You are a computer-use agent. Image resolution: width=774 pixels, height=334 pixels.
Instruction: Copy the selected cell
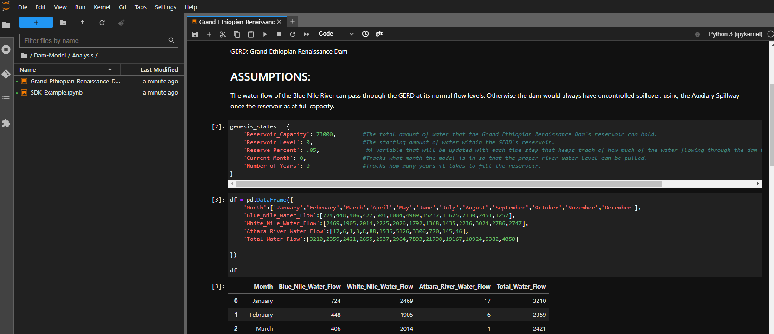coord(237,34)
